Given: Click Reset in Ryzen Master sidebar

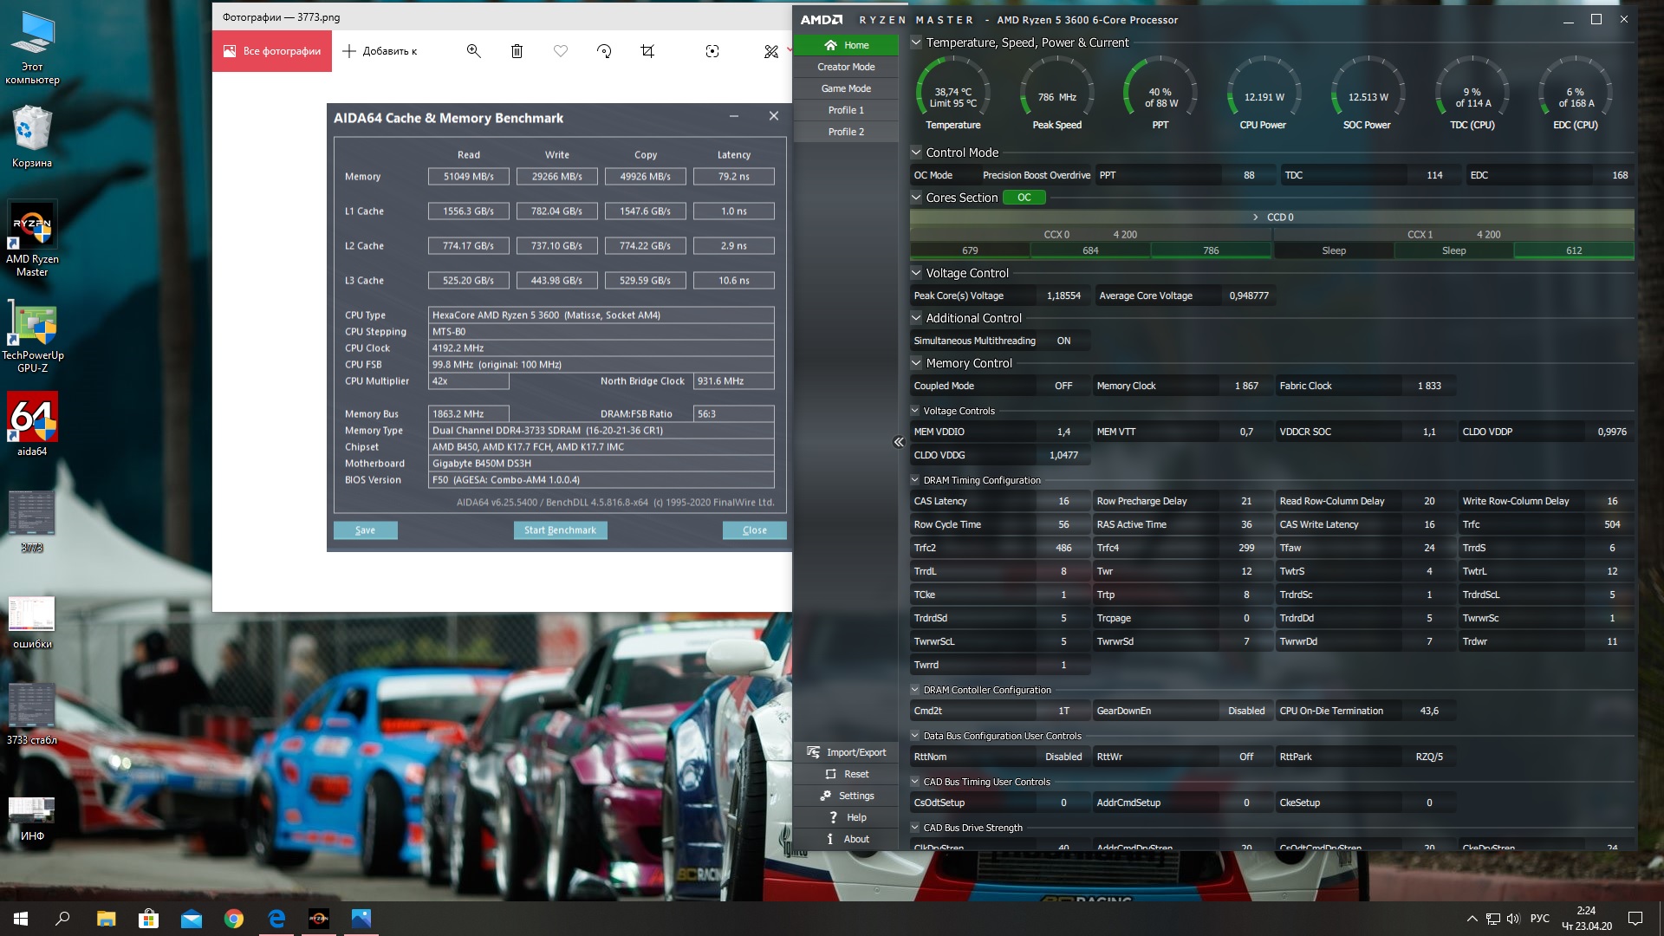Looking at the screenshot, I should [x=846, y=774].
